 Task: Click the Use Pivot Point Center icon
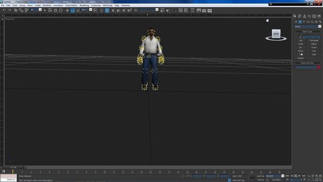pyautogui.click(x=95, y=10)
